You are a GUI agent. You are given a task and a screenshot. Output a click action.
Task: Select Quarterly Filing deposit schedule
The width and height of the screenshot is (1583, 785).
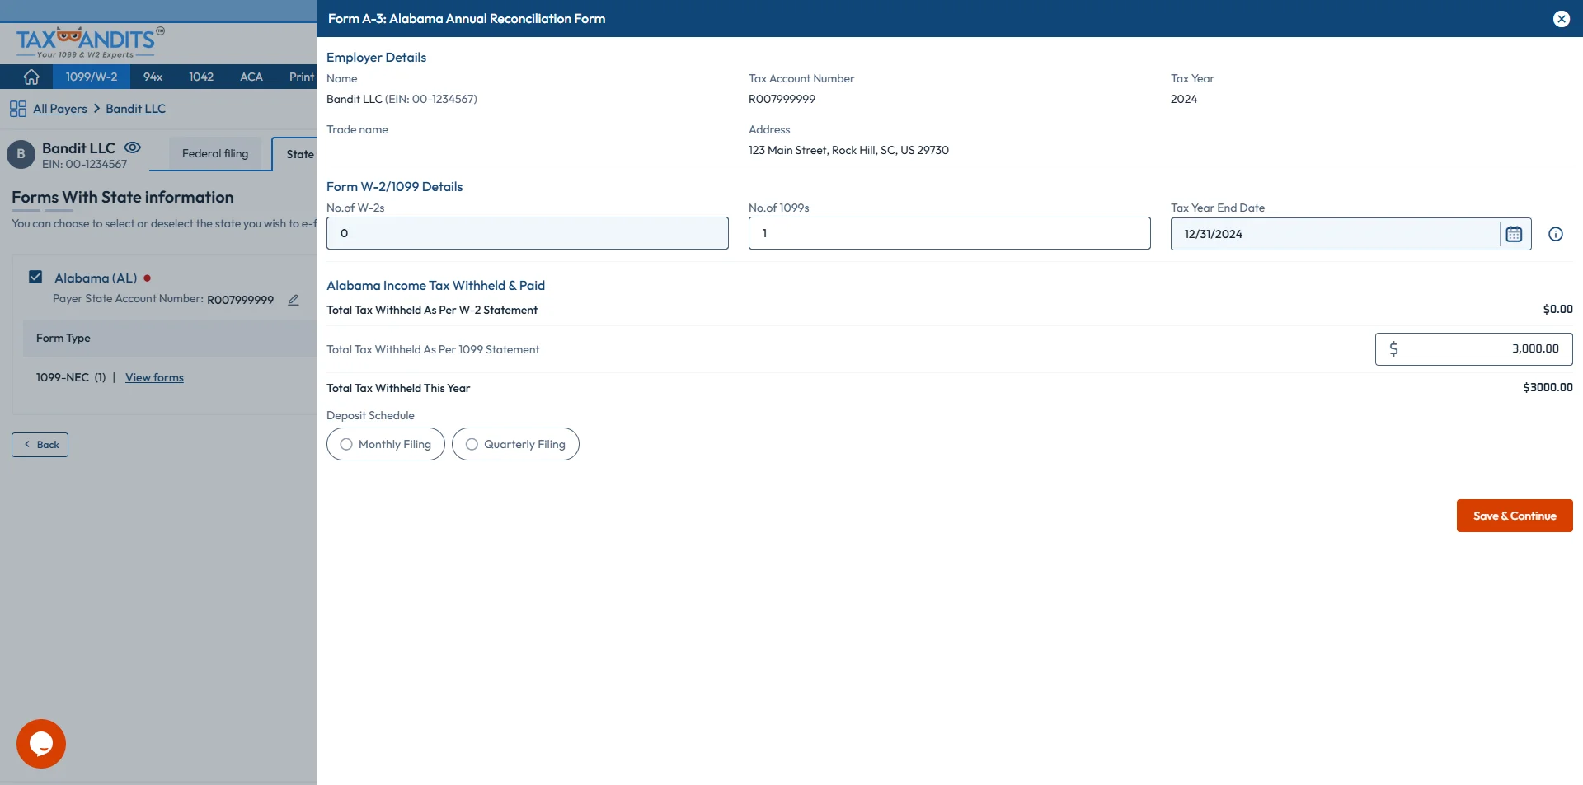coord(515,444)
